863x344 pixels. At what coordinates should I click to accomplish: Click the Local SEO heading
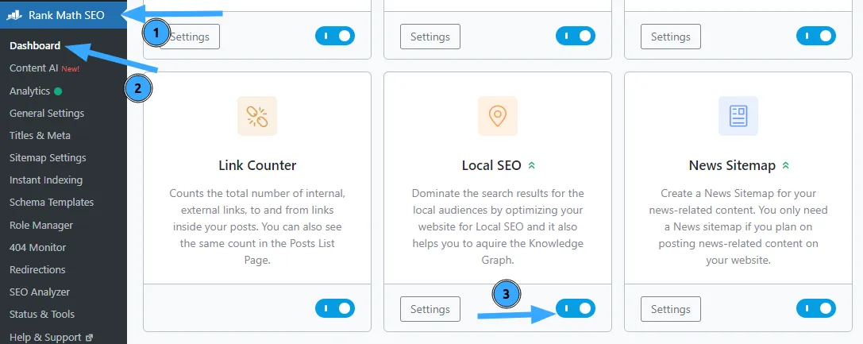tap(491, 165)
